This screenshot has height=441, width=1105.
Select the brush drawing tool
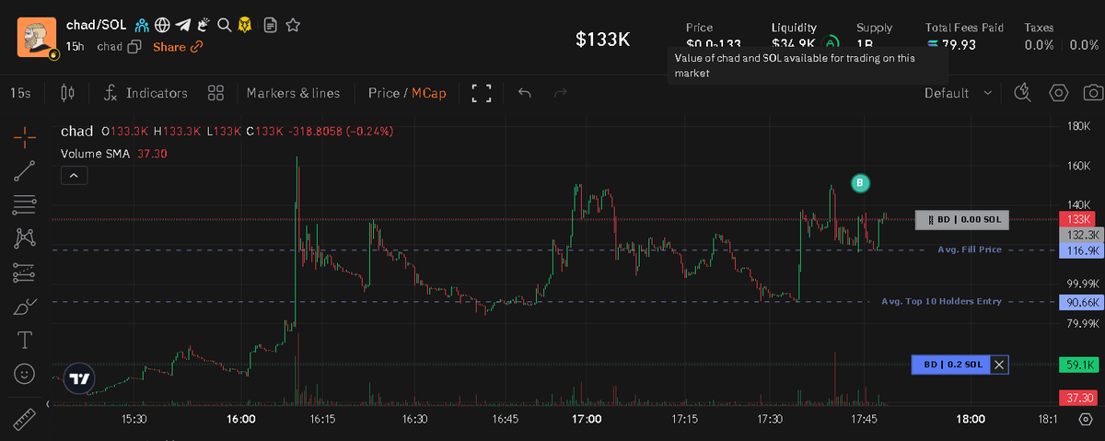tap(25, 307)
